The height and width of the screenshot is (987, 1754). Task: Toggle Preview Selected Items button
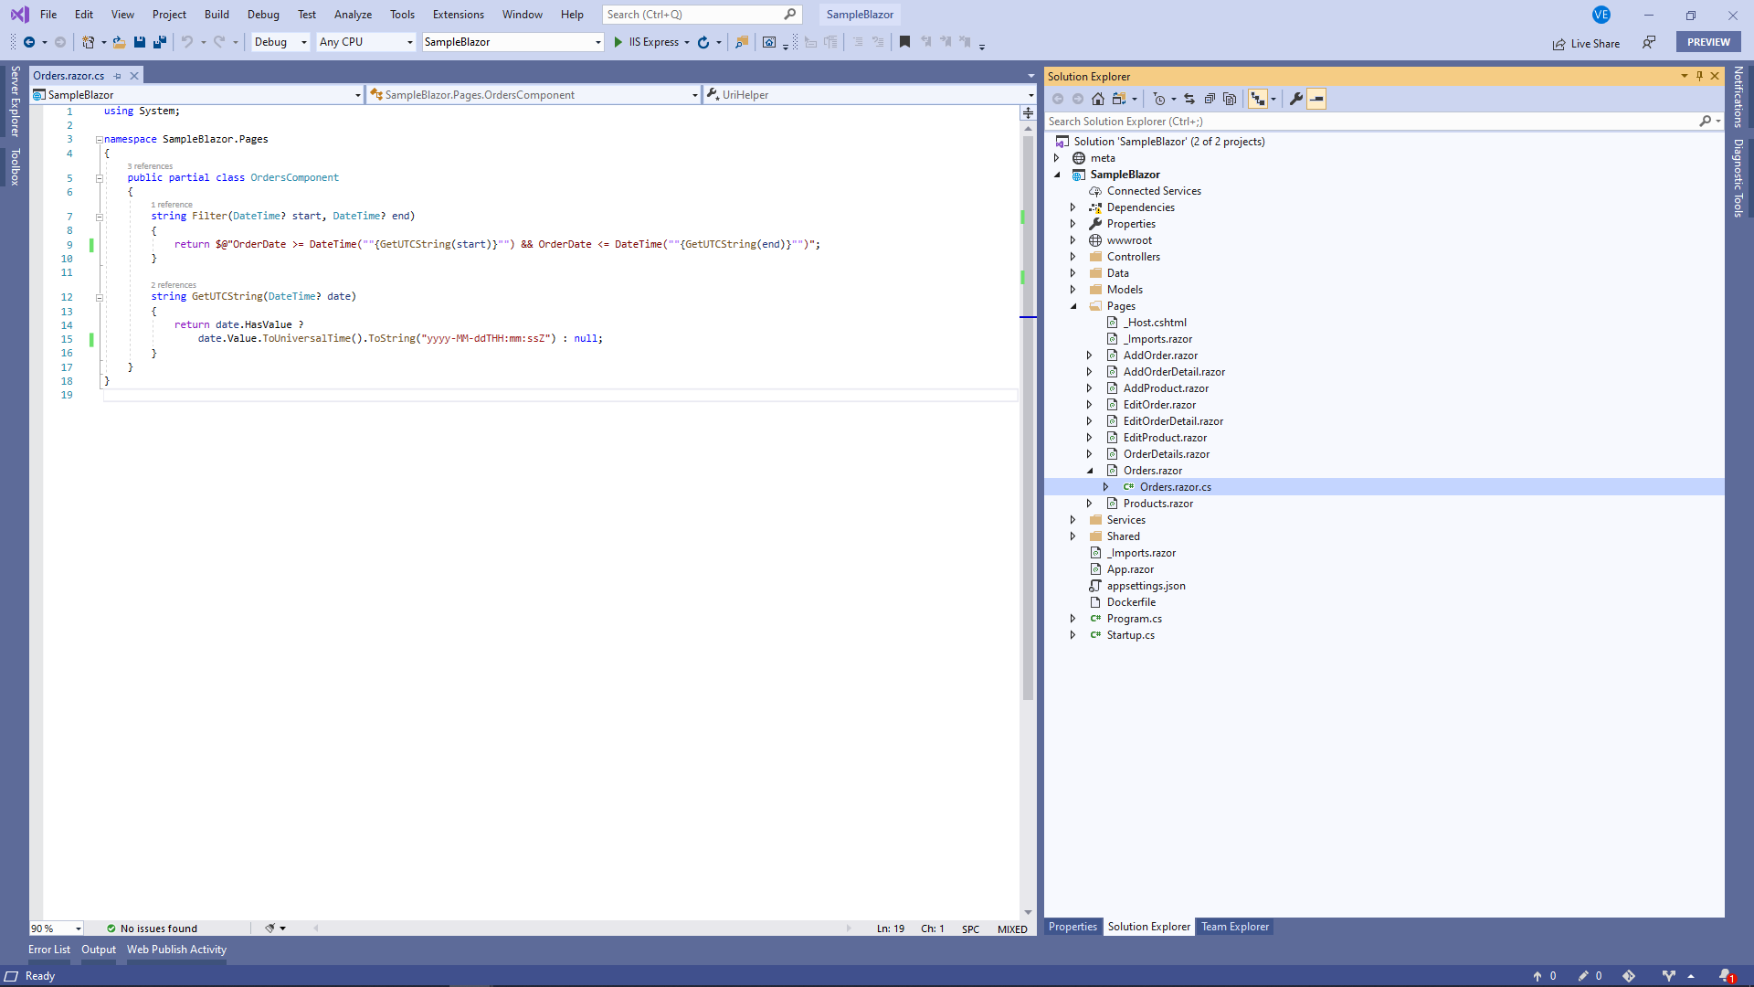(x=1316, y=99)
